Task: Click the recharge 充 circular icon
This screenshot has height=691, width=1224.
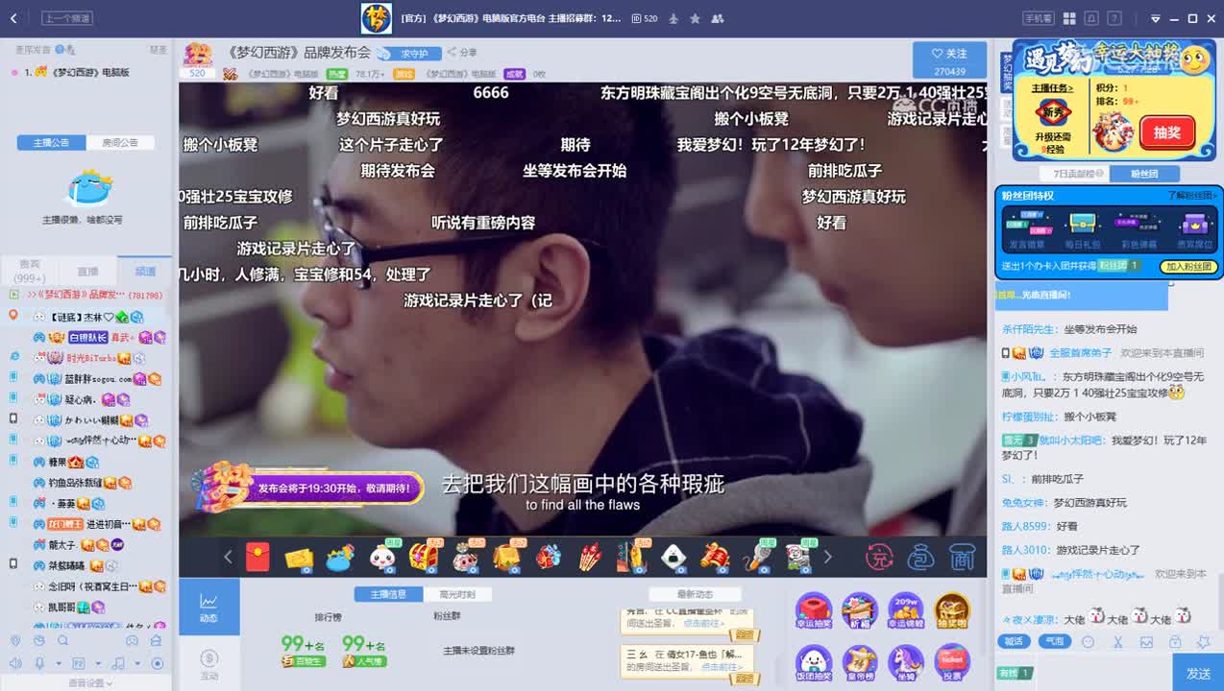Action: (879, 557)
